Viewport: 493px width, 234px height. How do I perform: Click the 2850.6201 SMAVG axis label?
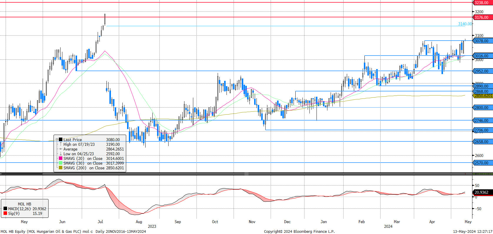(x=483, y=96)
